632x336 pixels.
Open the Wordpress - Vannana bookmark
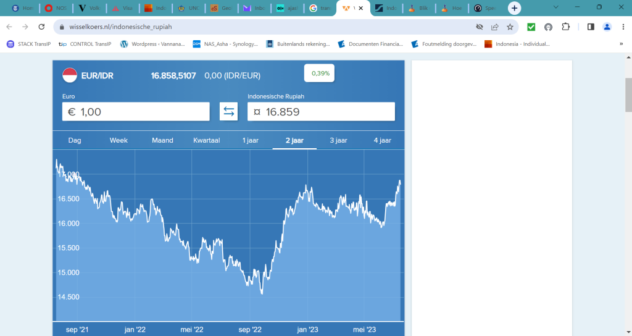152,44
